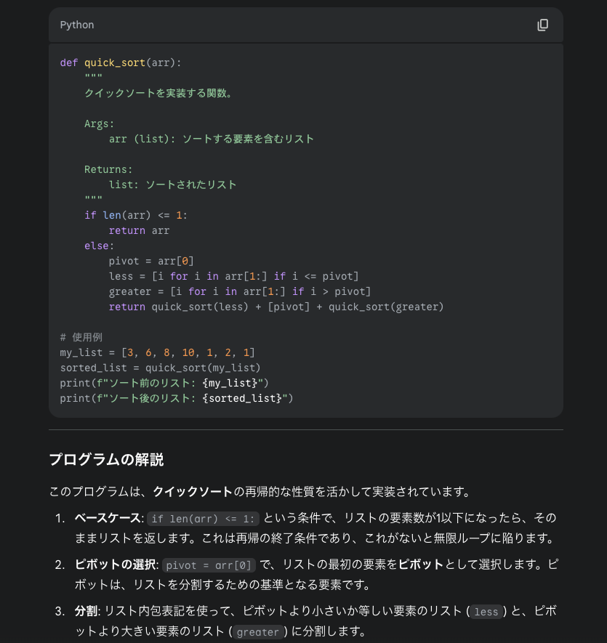This screenshot has height=643, width=607.
Task: Click the return quick_sort(less) line
Action: 276,307
